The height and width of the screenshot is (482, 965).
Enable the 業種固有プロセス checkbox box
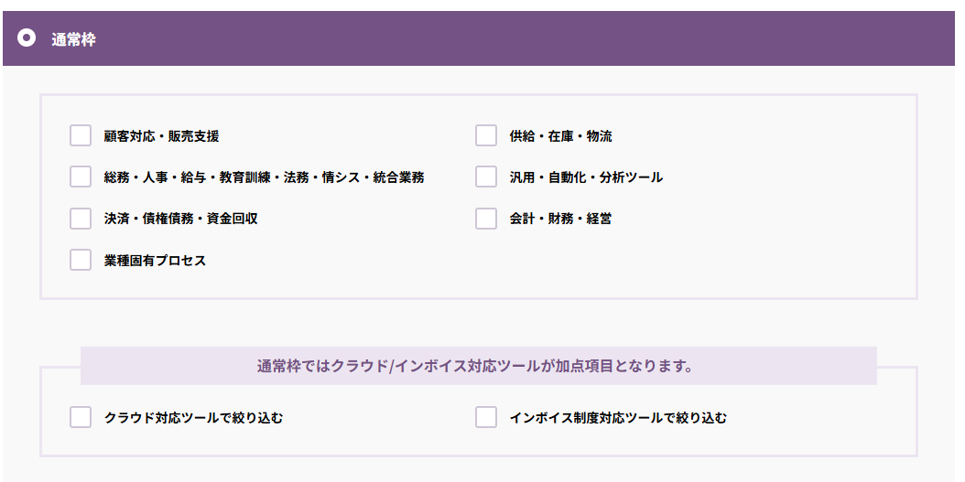coord(81,260)
